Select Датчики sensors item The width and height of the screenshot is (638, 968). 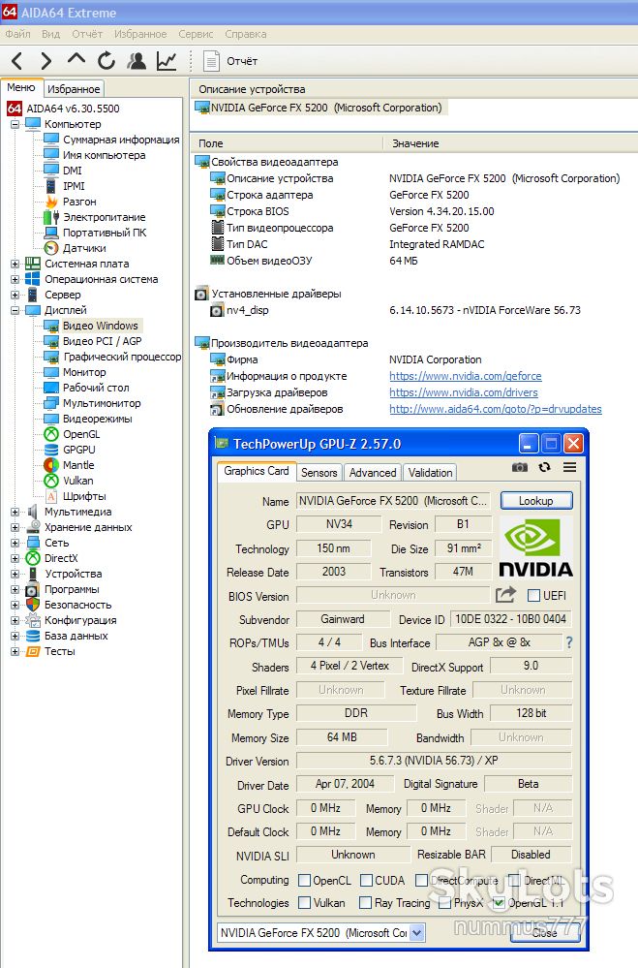84,248
